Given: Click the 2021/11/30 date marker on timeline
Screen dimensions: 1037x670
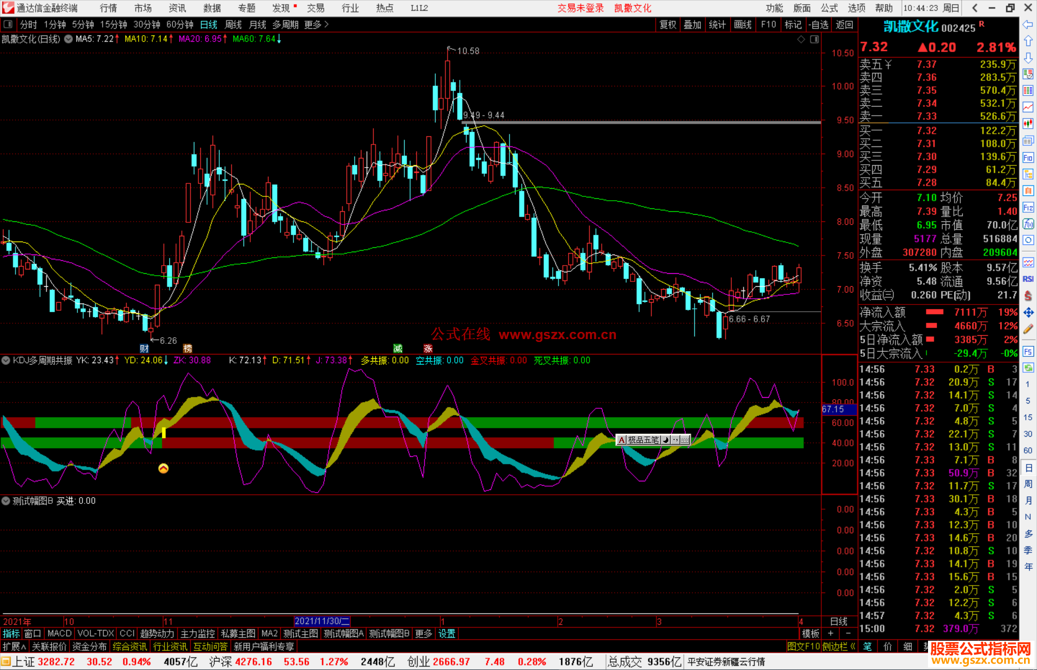Looking at the screenshot, I should 322,621.
